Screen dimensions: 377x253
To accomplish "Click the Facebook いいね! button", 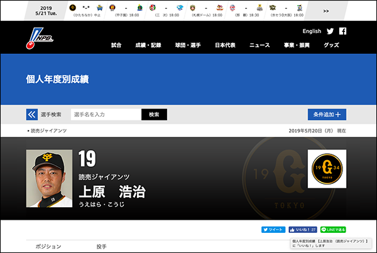I will click(x=303, y=230).
